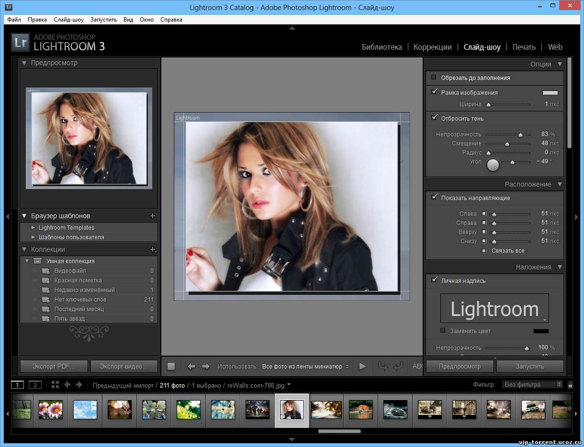The image size is (584, 447).
Task: Click Непрозрачность shadow slider handle
Action: coord(521,135)
